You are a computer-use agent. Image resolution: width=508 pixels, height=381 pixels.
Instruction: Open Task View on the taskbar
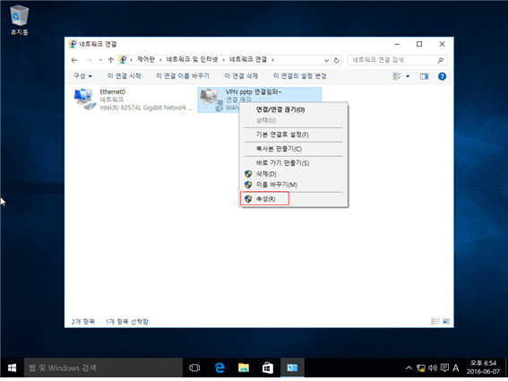pyautogui.click(x=194, y=368)
